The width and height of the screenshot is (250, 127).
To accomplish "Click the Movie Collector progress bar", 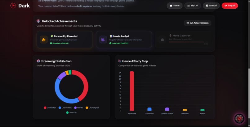I will [188, 42].
